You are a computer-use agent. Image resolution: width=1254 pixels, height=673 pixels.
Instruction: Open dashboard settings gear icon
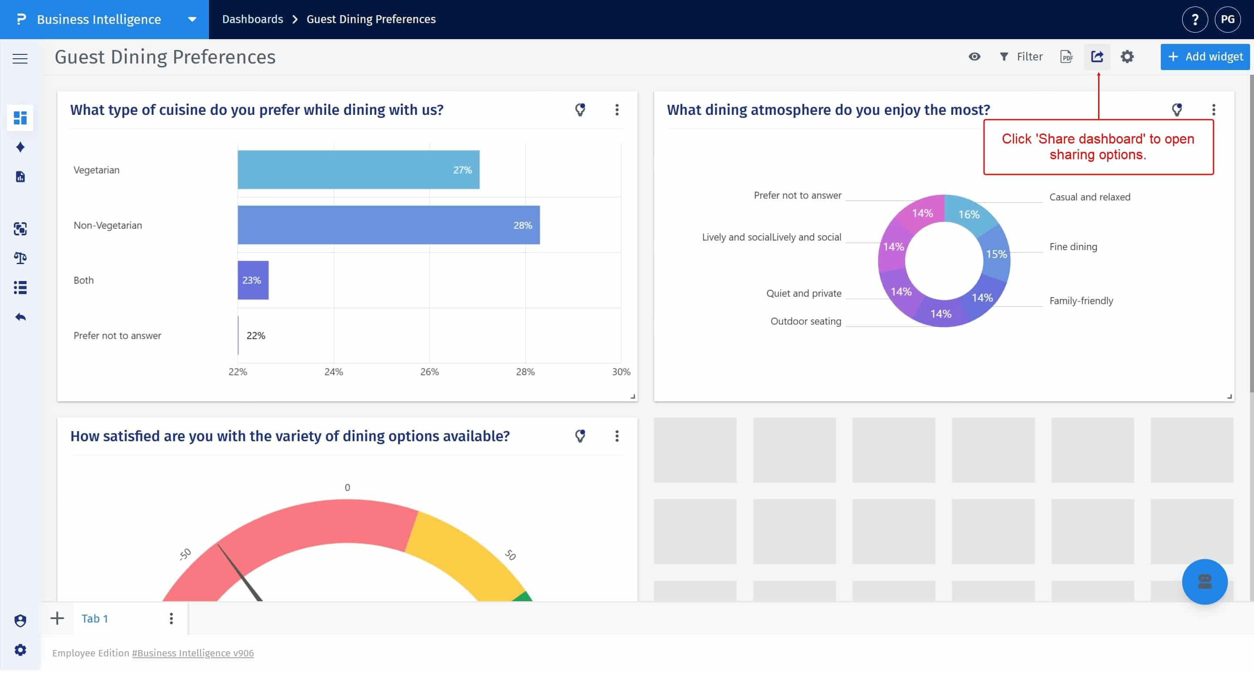click(x=1128, y=57)
